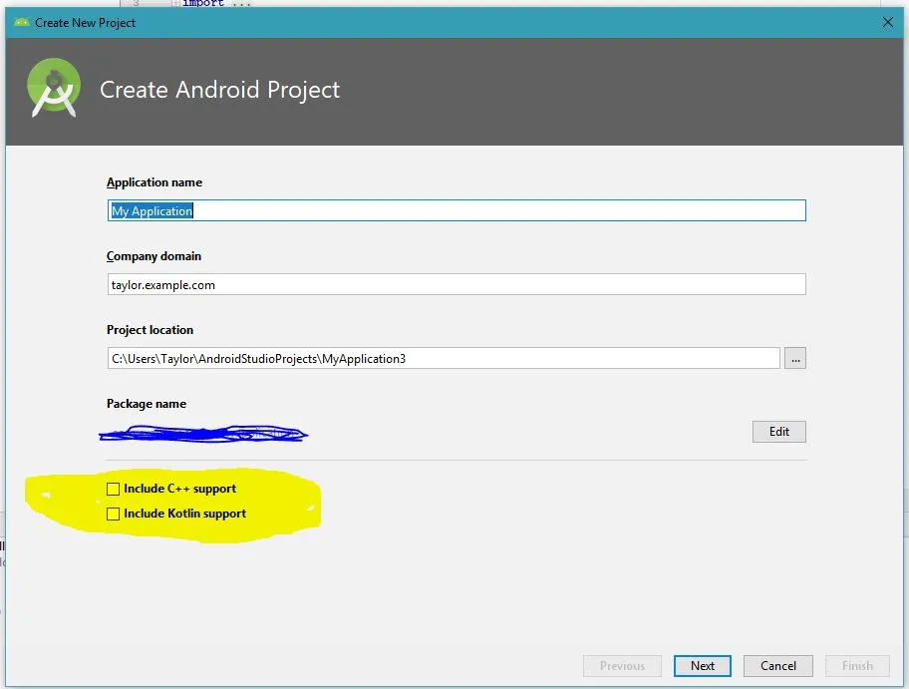The height and width of the screenshot is (689, 909).
Task: Click the Include C++ support label text
Action: pos(179,489)
